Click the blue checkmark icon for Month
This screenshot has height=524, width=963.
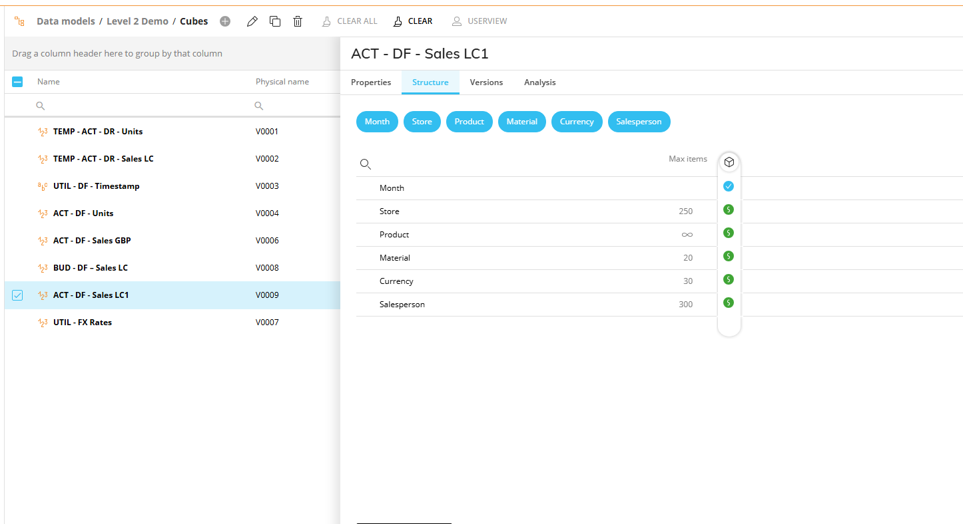tap(729, 186)
